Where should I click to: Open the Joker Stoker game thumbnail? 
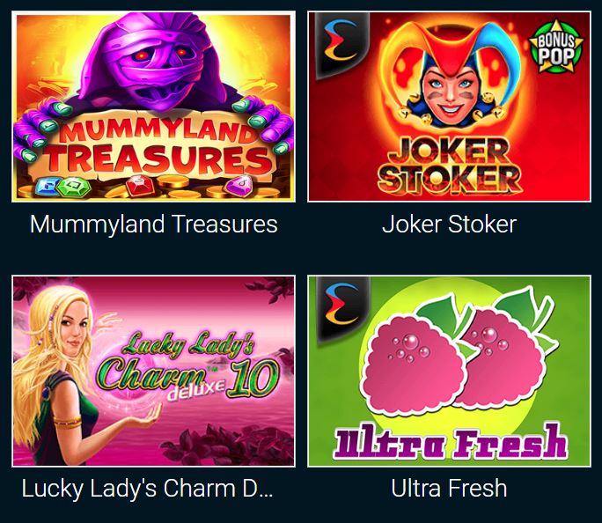[x=449, y=107]
